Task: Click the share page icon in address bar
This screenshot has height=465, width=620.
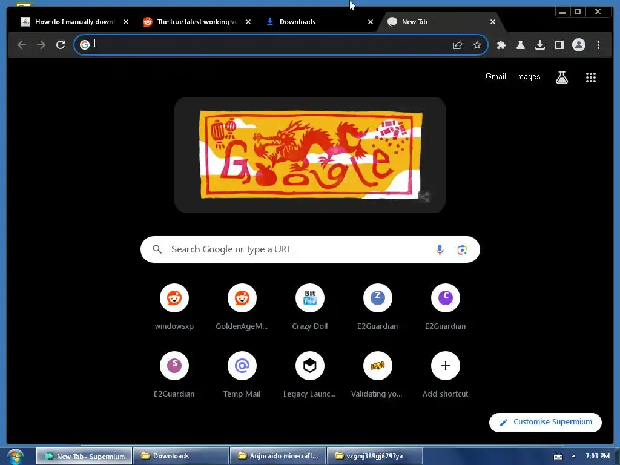Action: tap(458, 45)
